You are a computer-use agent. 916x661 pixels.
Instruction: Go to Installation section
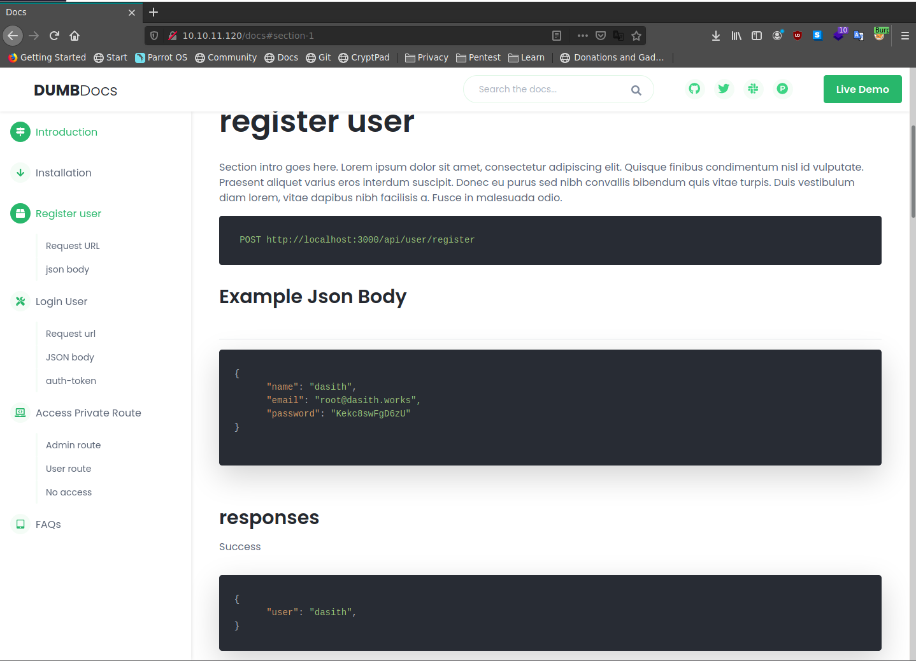click(x=64, y=173)
